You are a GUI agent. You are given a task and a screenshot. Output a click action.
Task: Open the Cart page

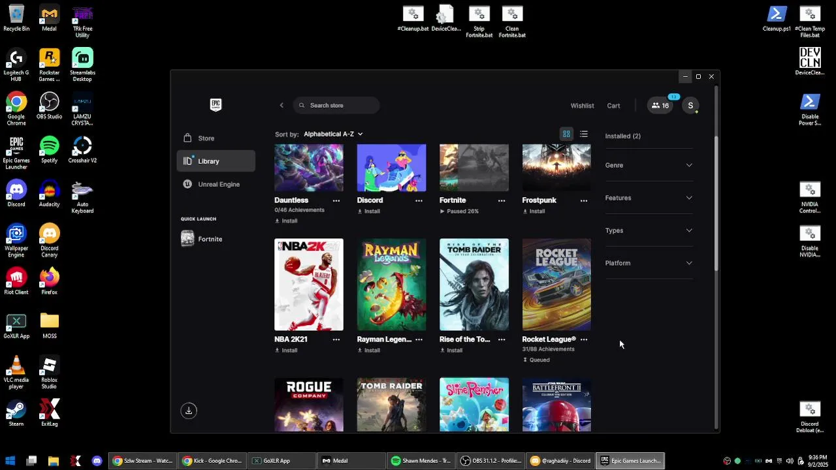coord(613,106)
